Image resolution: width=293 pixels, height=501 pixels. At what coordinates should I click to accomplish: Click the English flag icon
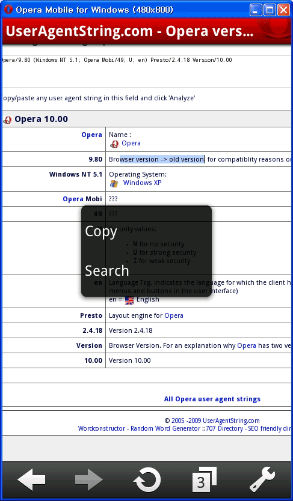tap(129, 300)
